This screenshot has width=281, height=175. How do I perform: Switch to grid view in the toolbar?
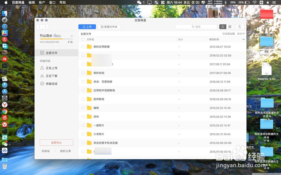pyautogui.click(x=230, y=27)
